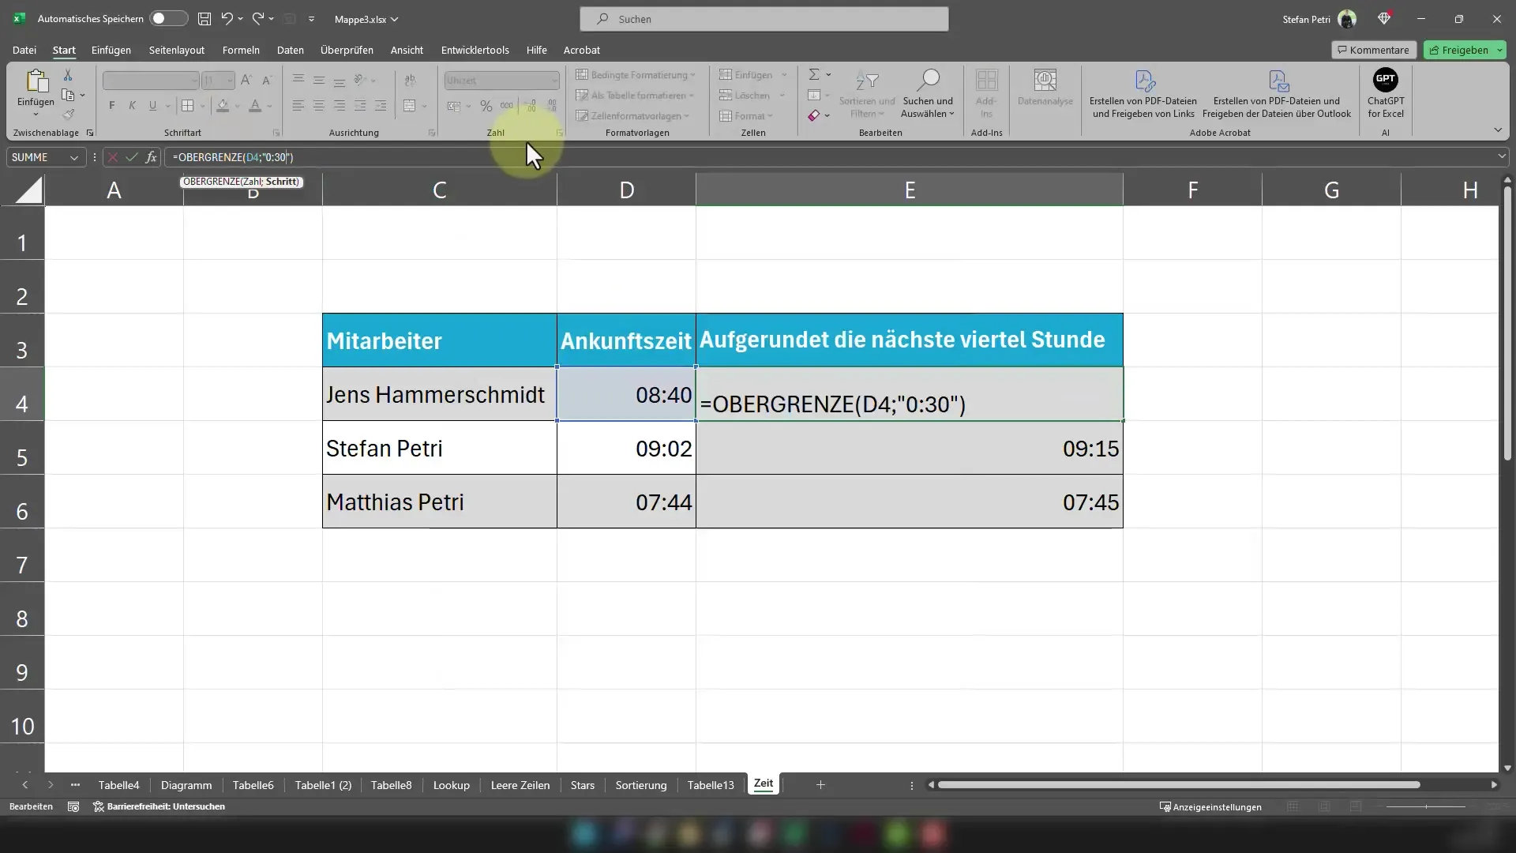Select cell Matthias Petri

tap(439, 502)
